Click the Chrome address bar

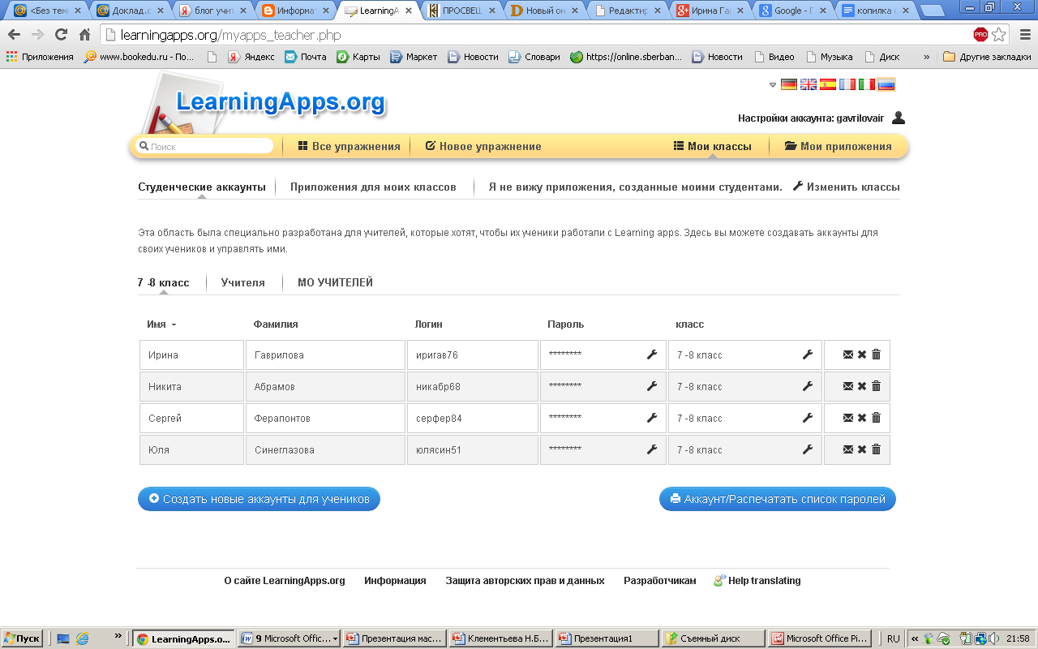(x=535, y=35)
